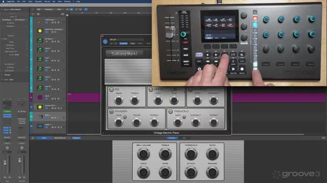Collapse the Region MIDI Defaults disclosure triangle

click(2, 10)
